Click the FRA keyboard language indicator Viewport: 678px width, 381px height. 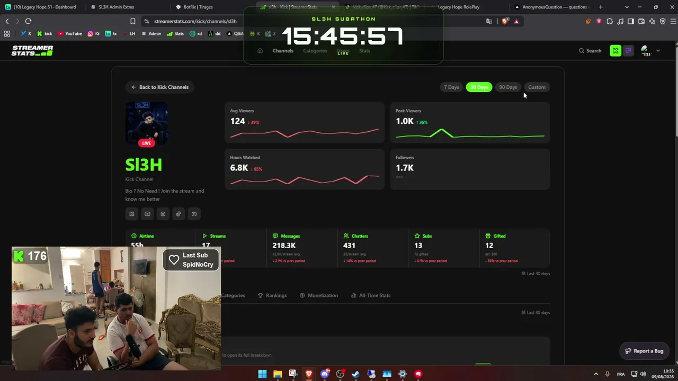[621, 374]
